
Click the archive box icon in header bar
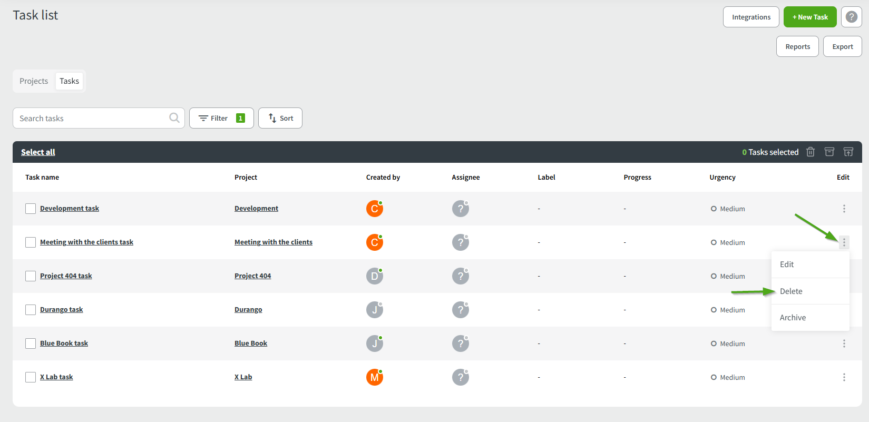[x=829, y=152]
